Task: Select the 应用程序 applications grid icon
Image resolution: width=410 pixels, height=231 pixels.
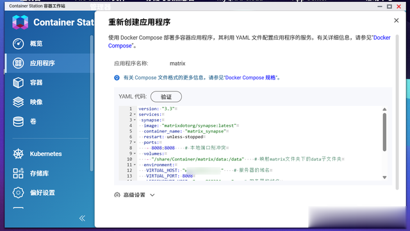Action: [x=19, y=63]
